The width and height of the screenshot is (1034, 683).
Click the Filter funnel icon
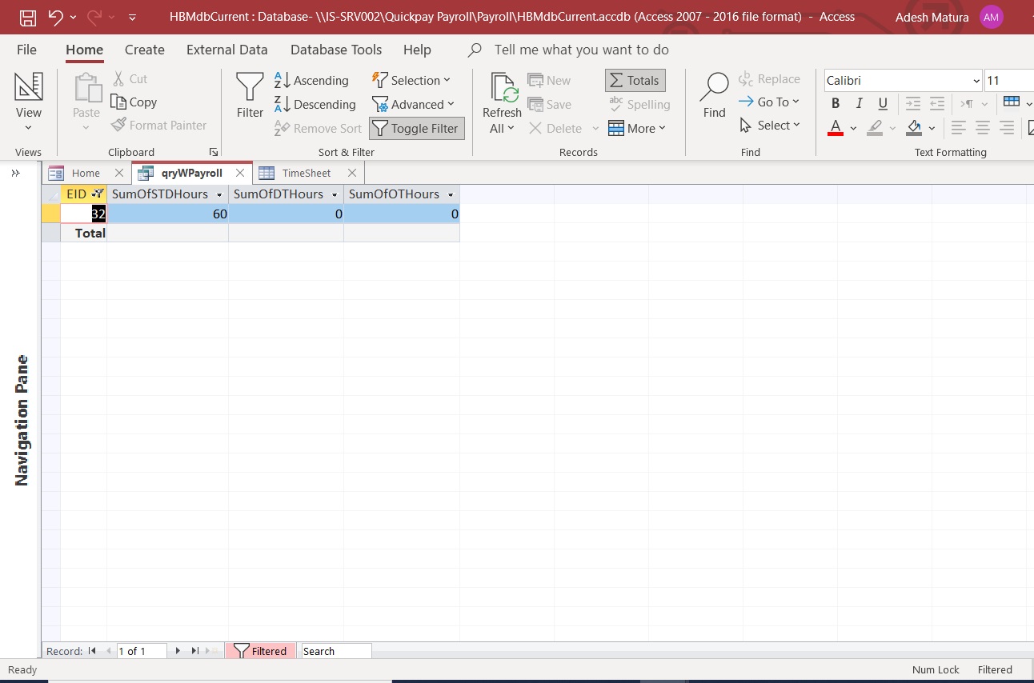click(250, 87)
